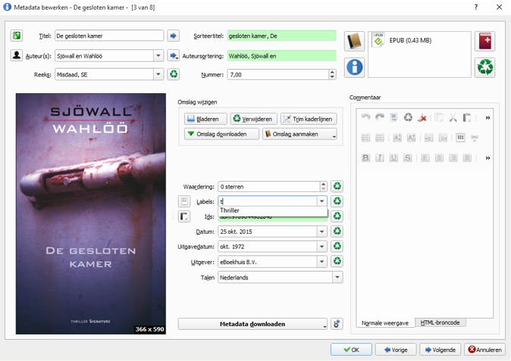
Task: Toggle Bold formatting in comment editor
Action: (x=365, y=157)
